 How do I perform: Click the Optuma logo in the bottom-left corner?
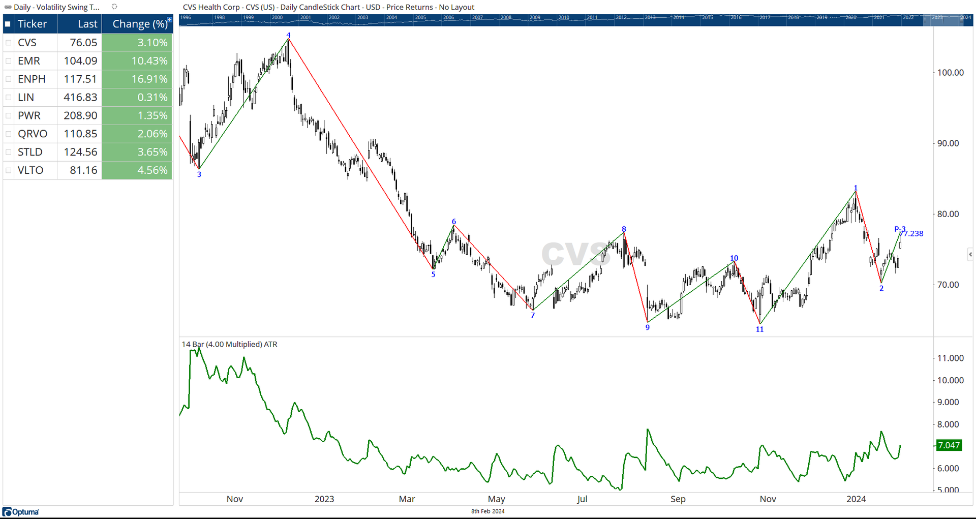19,512
